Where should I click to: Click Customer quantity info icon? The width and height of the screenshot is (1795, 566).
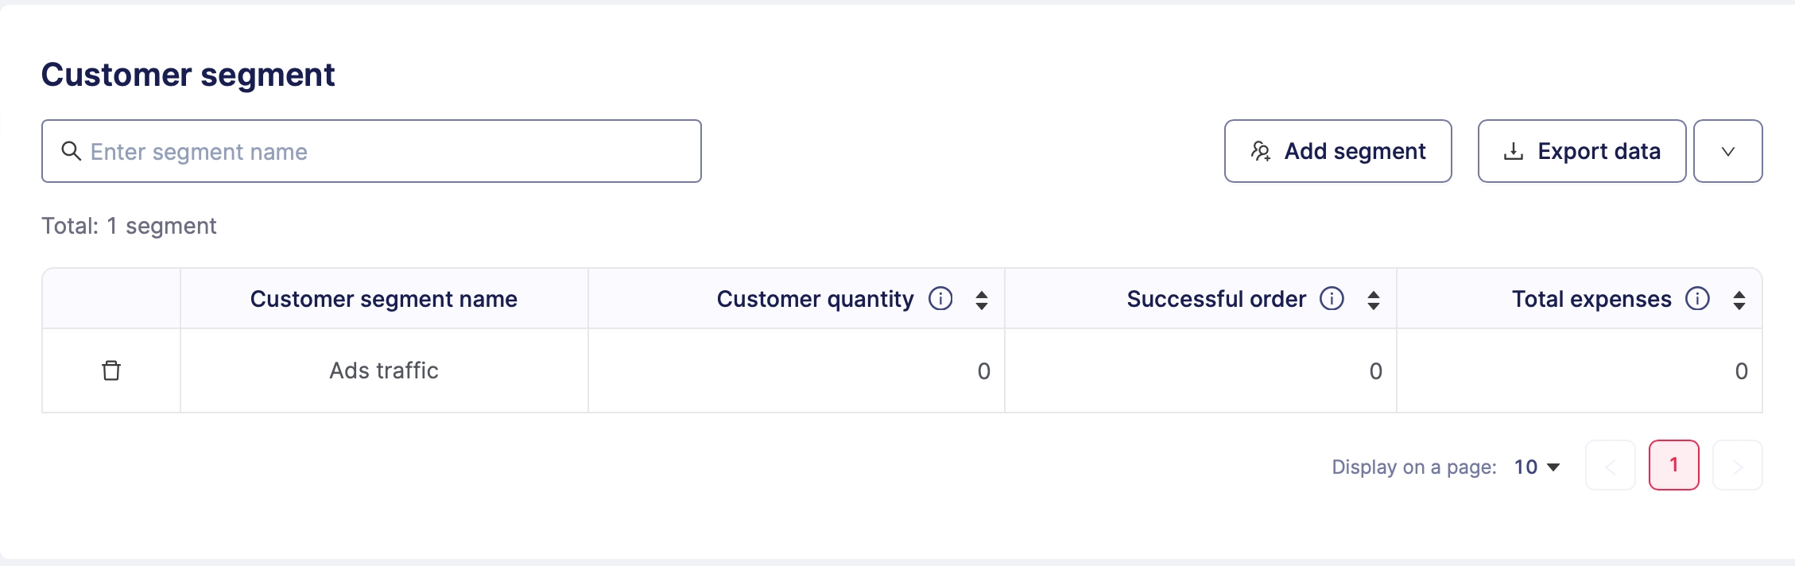pyautogui.click(x=940, y=299)
